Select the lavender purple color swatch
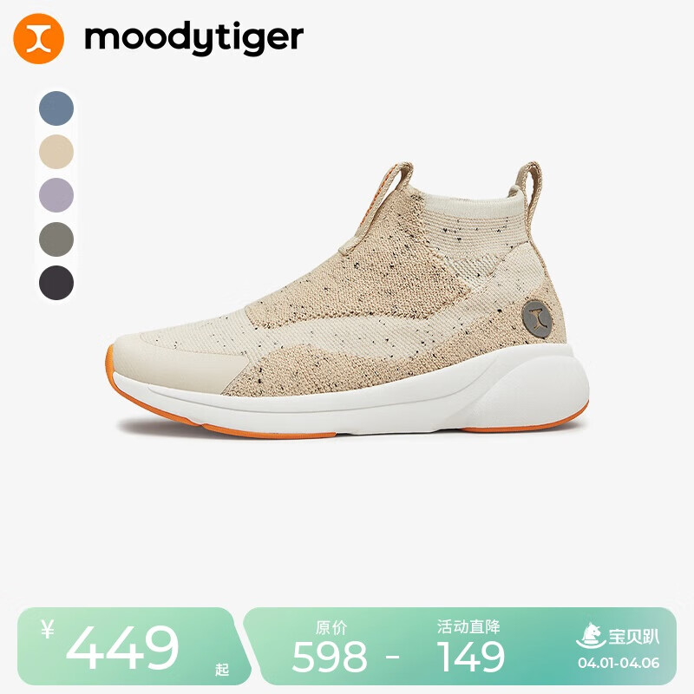 [x=56, y=195]
